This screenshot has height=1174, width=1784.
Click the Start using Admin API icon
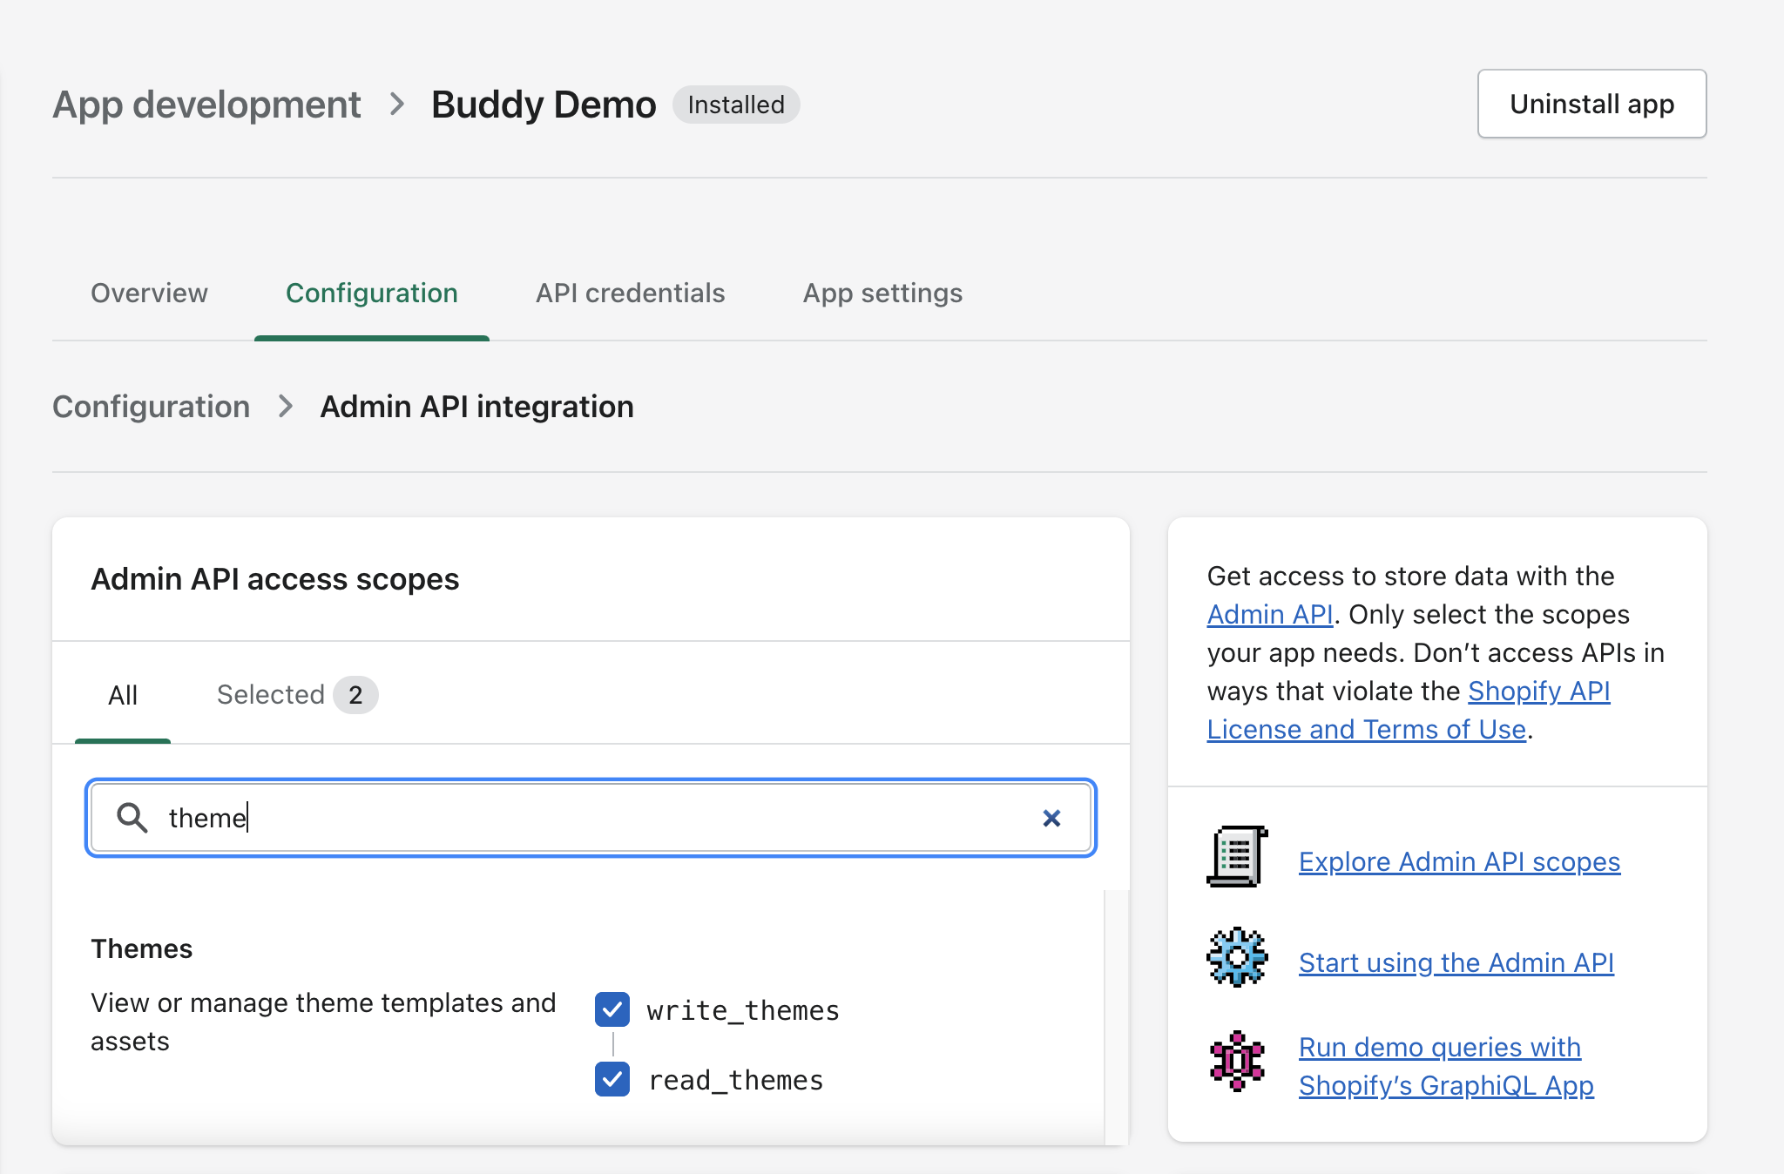[1236, 959]
